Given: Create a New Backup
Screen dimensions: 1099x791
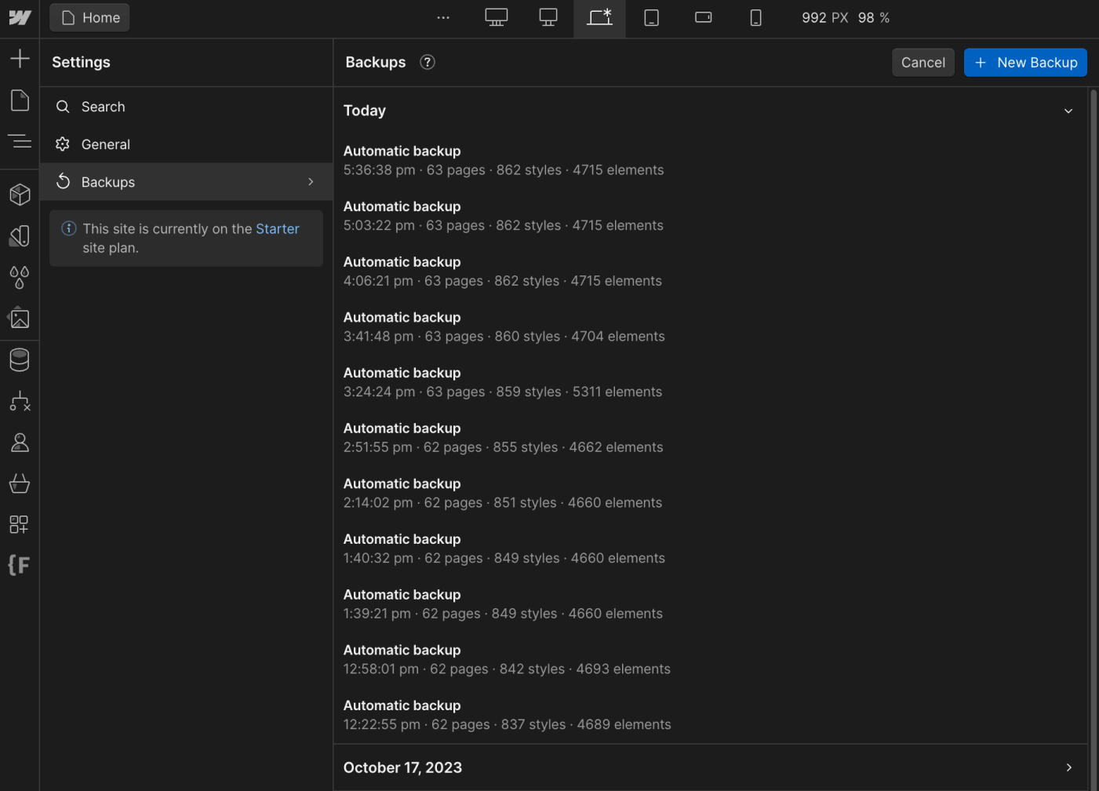Looking at the screenshot, I should (x=1024, y=62).
